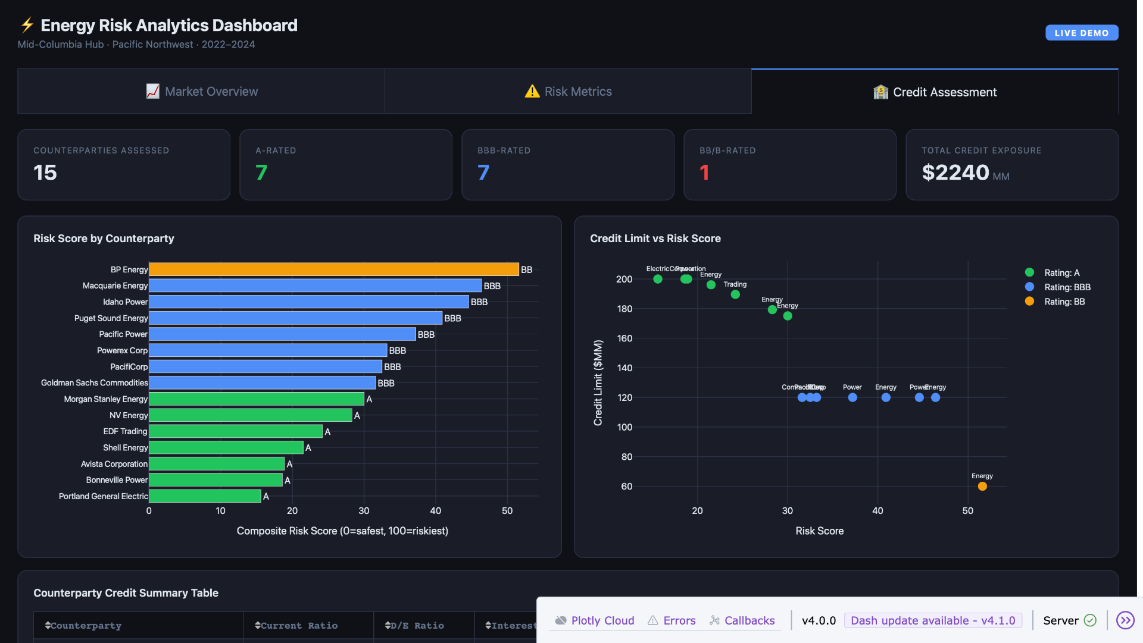Click the green swatch next to Rating: A legend
The width and height of the screenshot is (1143, 643).
[1029, 272]
